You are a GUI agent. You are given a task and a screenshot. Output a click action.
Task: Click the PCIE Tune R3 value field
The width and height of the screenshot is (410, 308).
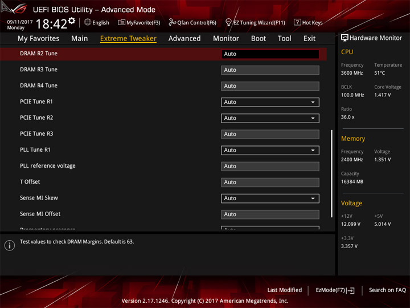pos(270,135)
